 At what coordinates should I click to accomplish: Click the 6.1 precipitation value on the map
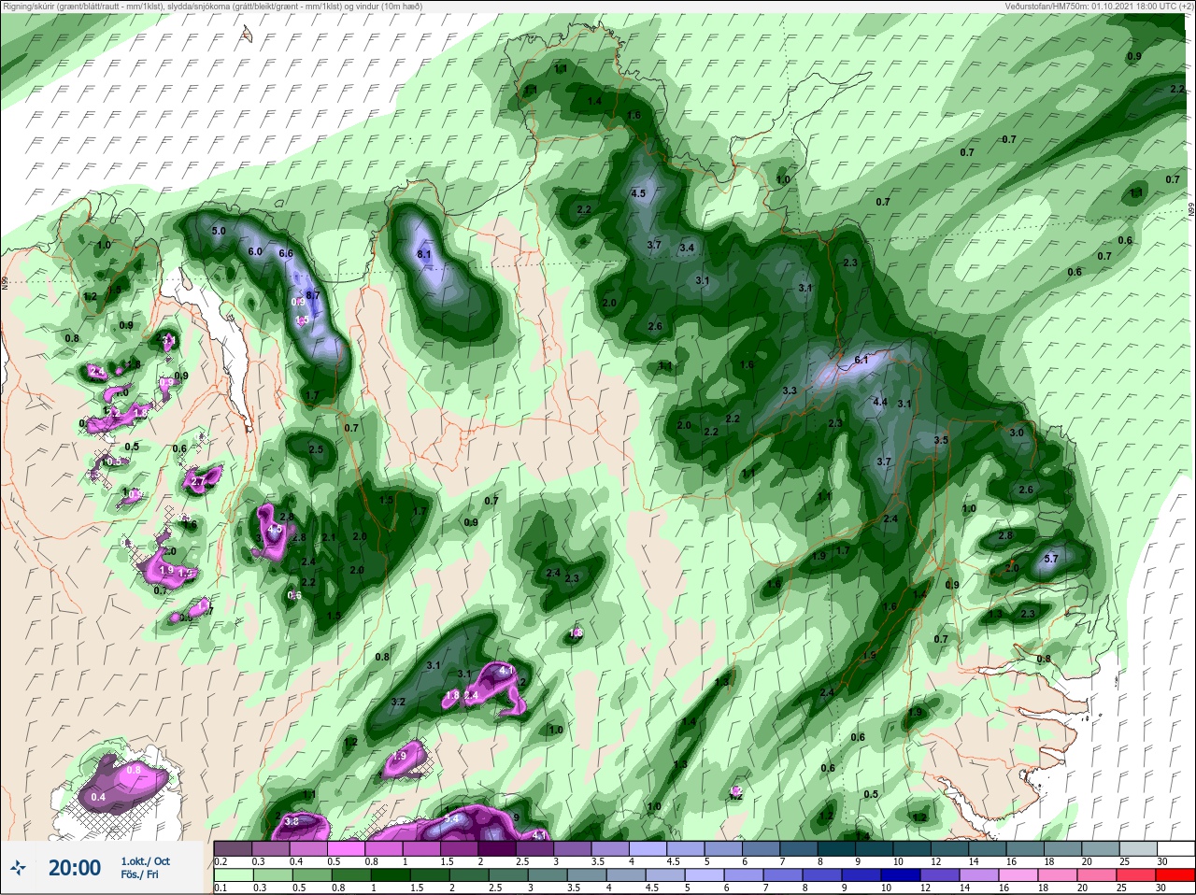tap(861, 360)
